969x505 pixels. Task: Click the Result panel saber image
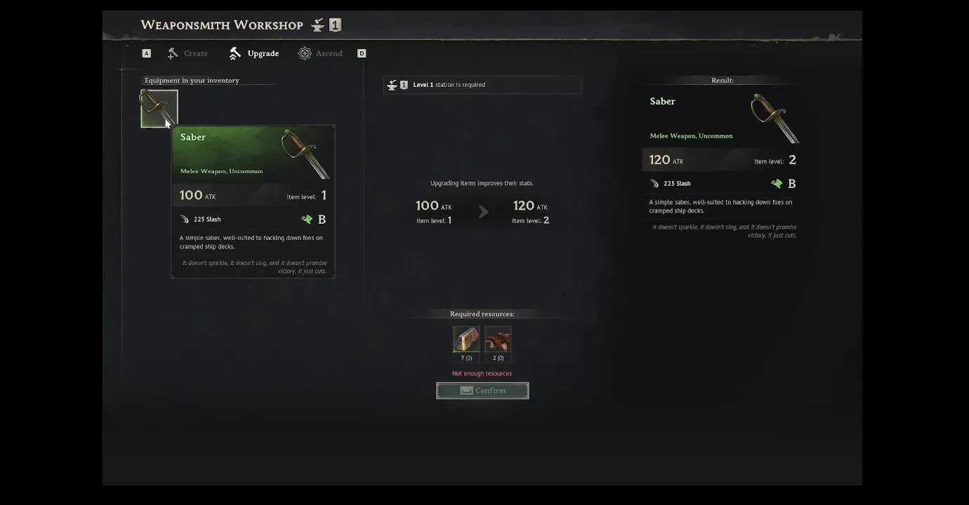(774, 119)
